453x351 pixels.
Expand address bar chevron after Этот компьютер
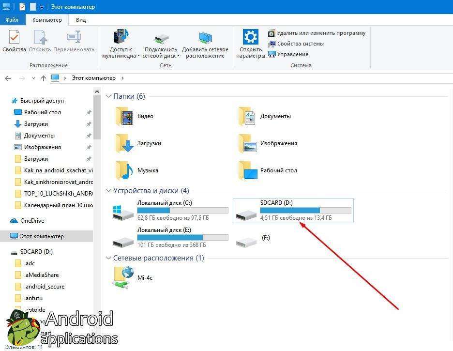tap(122, 78)
